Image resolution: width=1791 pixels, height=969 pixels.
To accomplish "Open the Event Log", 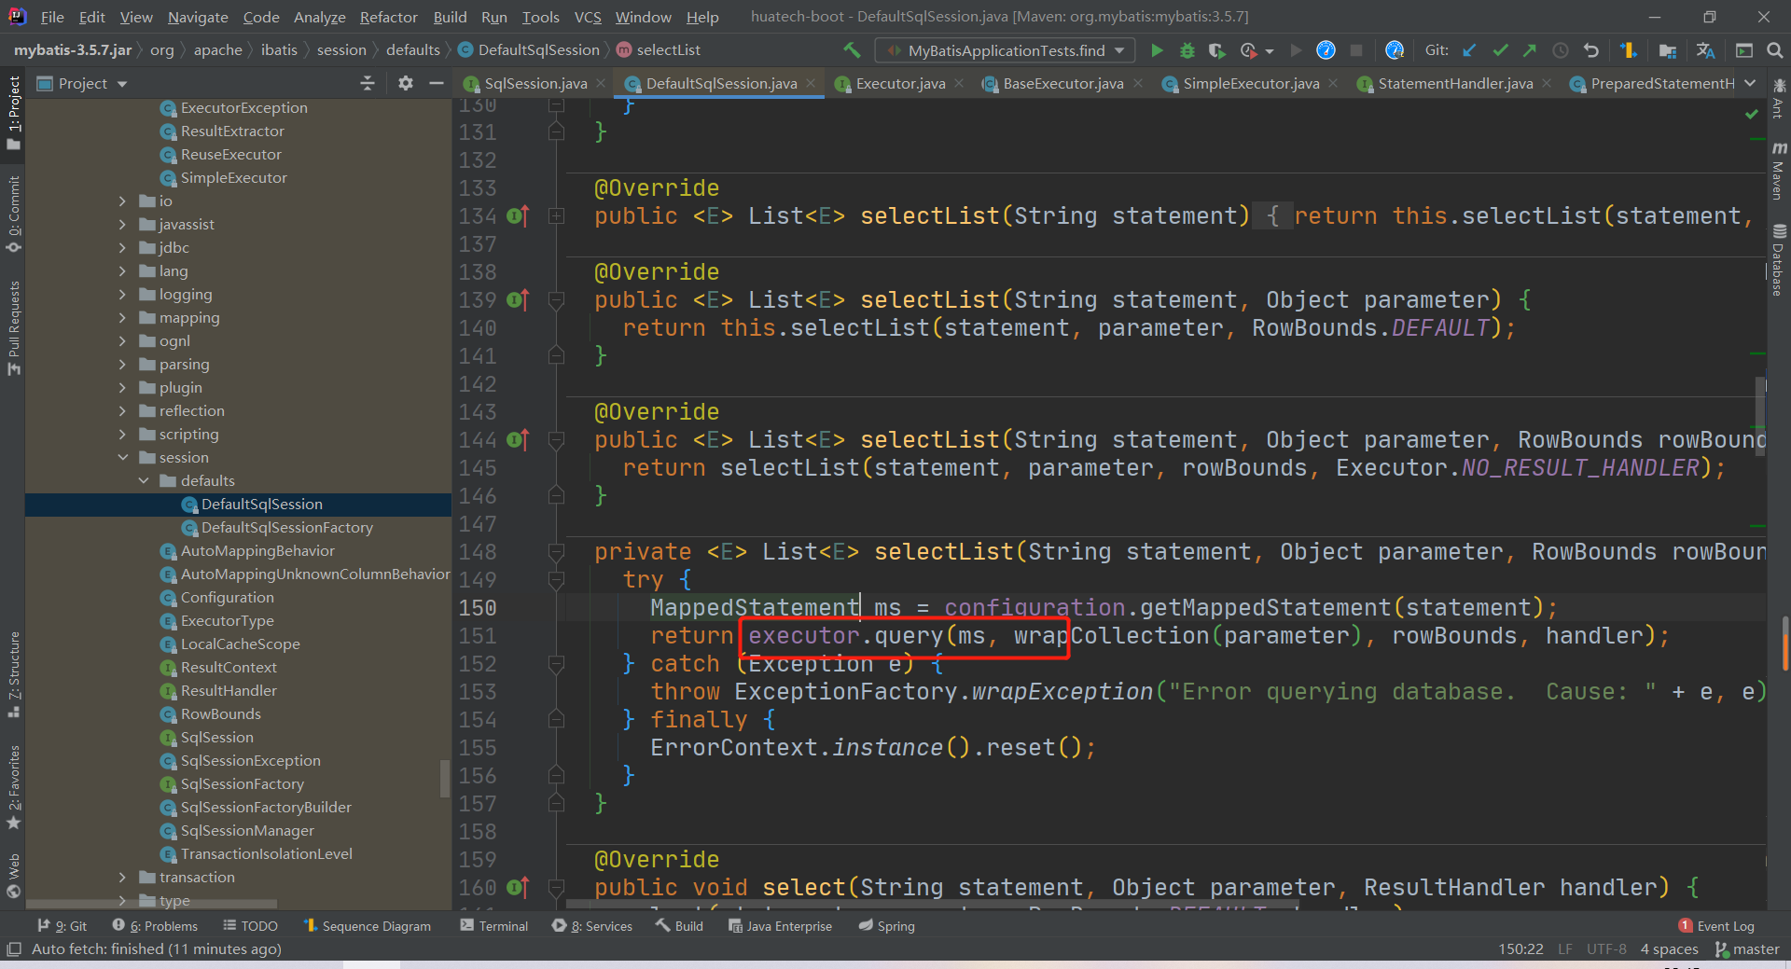I will point(1716,926).
